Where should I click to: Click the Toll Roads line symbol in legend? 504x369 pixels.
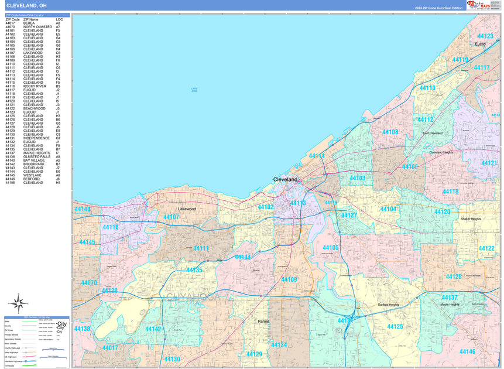pyautogui.click(x=28, y=365)
